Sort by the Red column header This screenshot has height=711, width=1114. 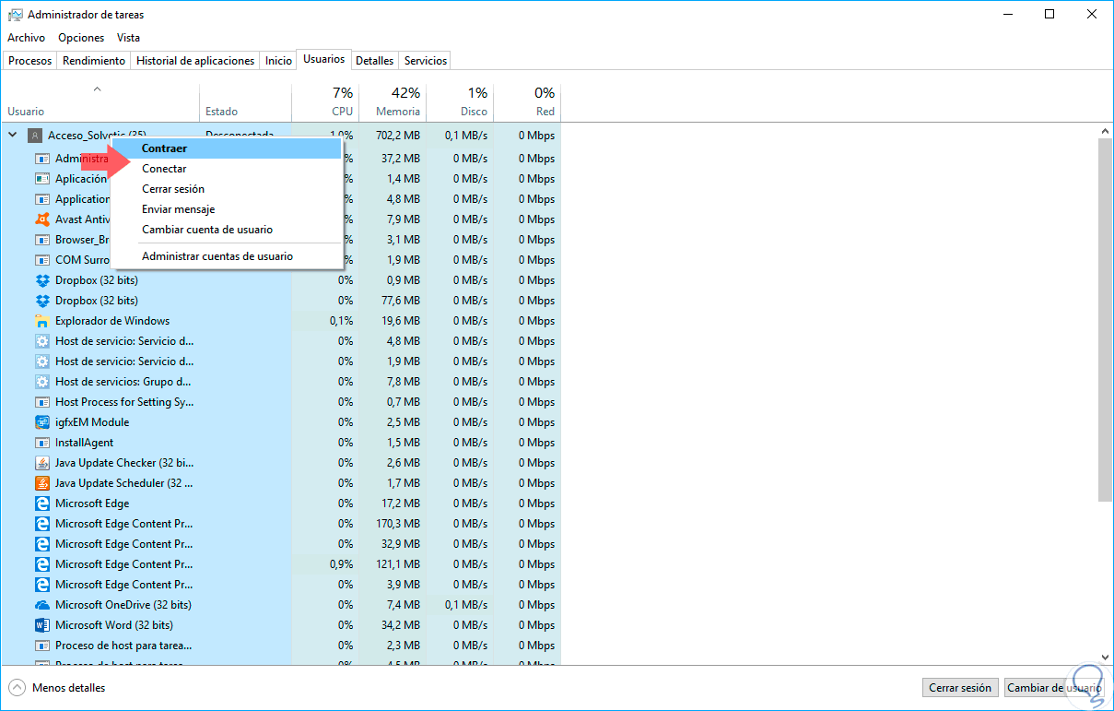(x=527, y=102)
